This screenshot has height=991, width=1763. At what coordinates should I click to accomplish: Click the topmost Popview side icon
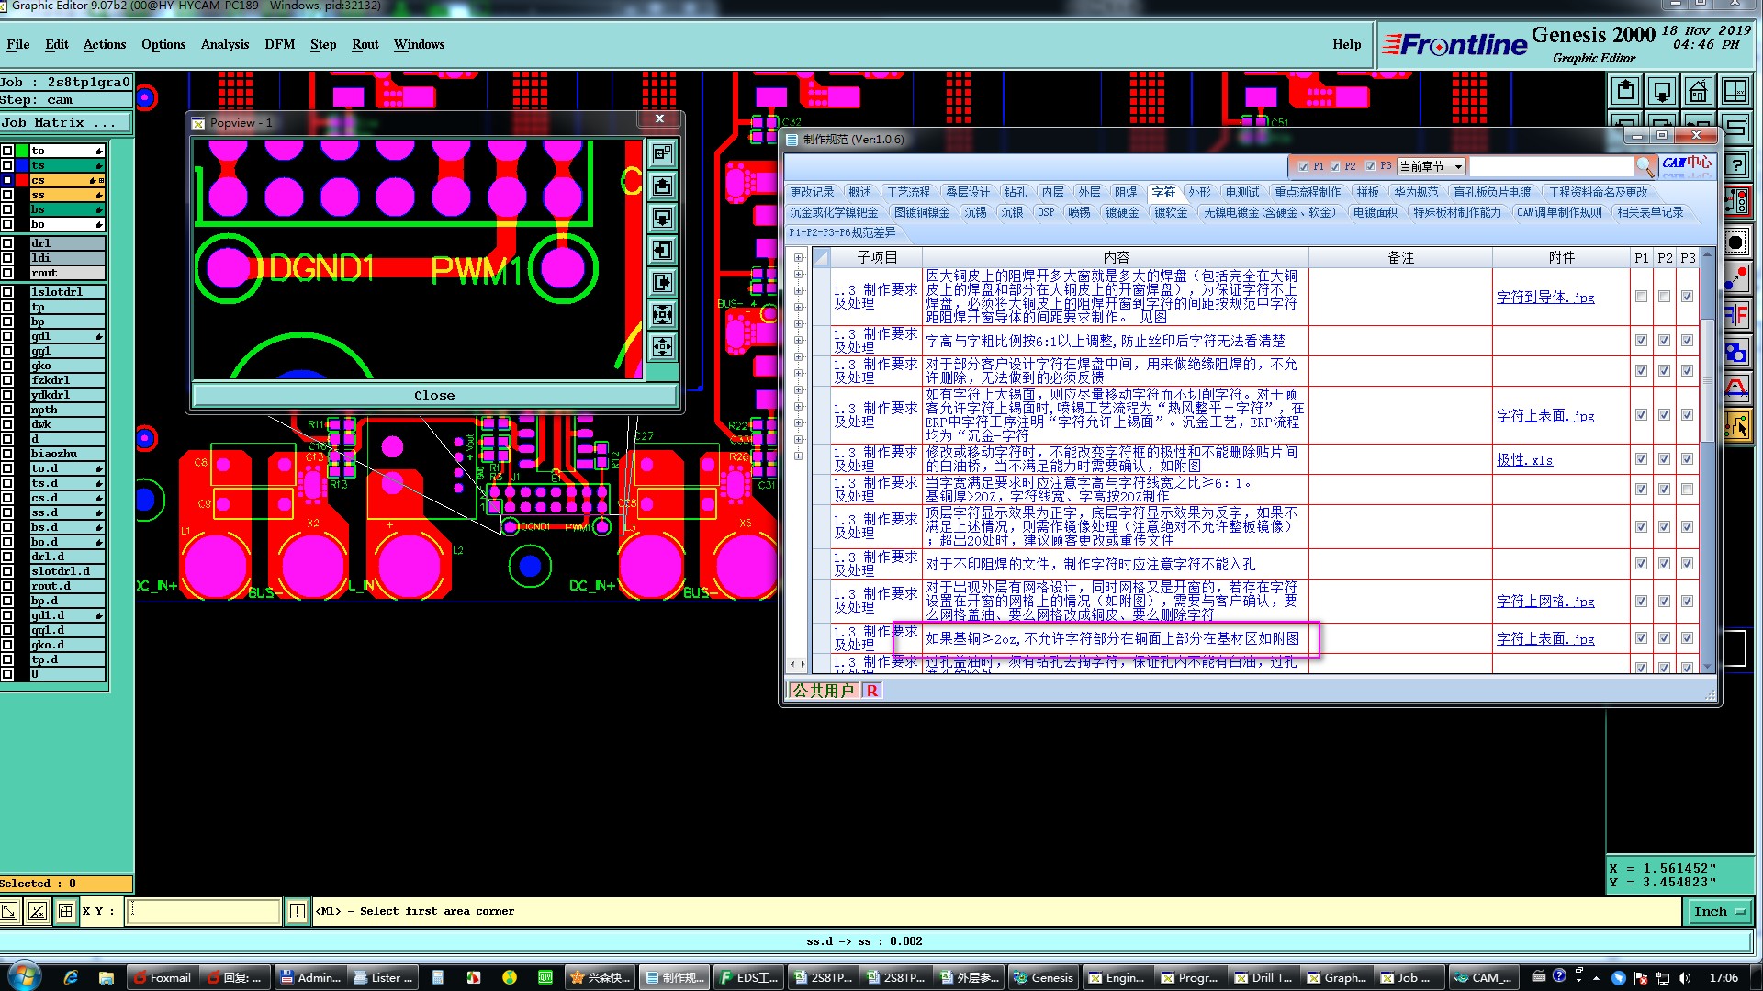click(662, 153)
